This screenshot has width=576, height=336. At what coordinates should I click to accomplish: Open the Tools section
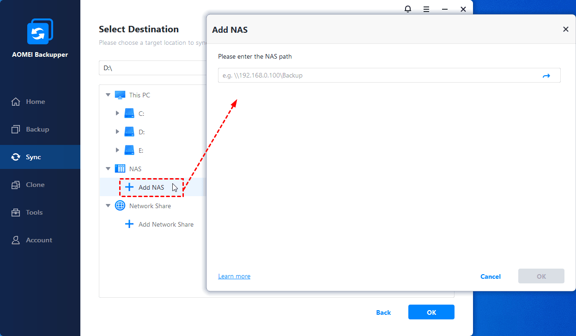point(34,212)
